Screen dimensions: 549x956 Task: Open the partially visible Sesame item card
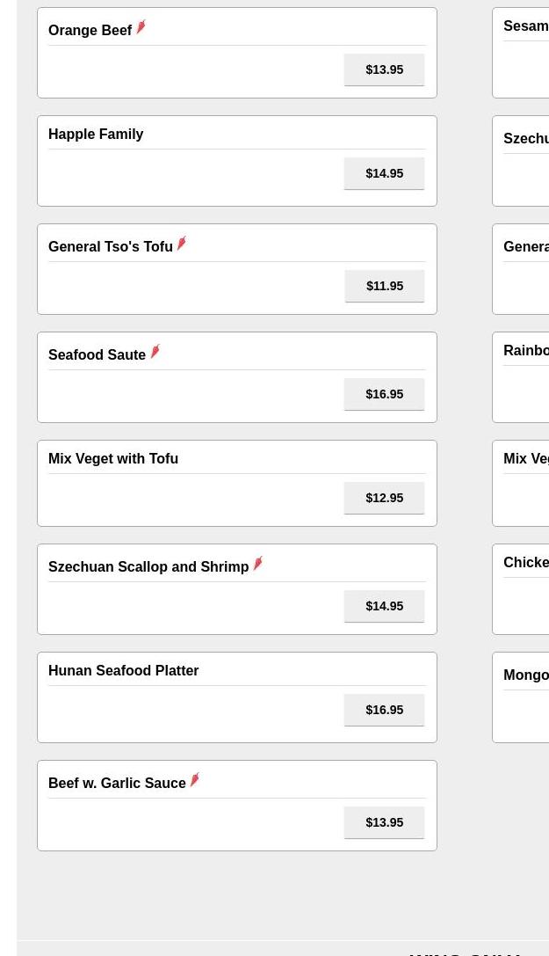point(520,53)
